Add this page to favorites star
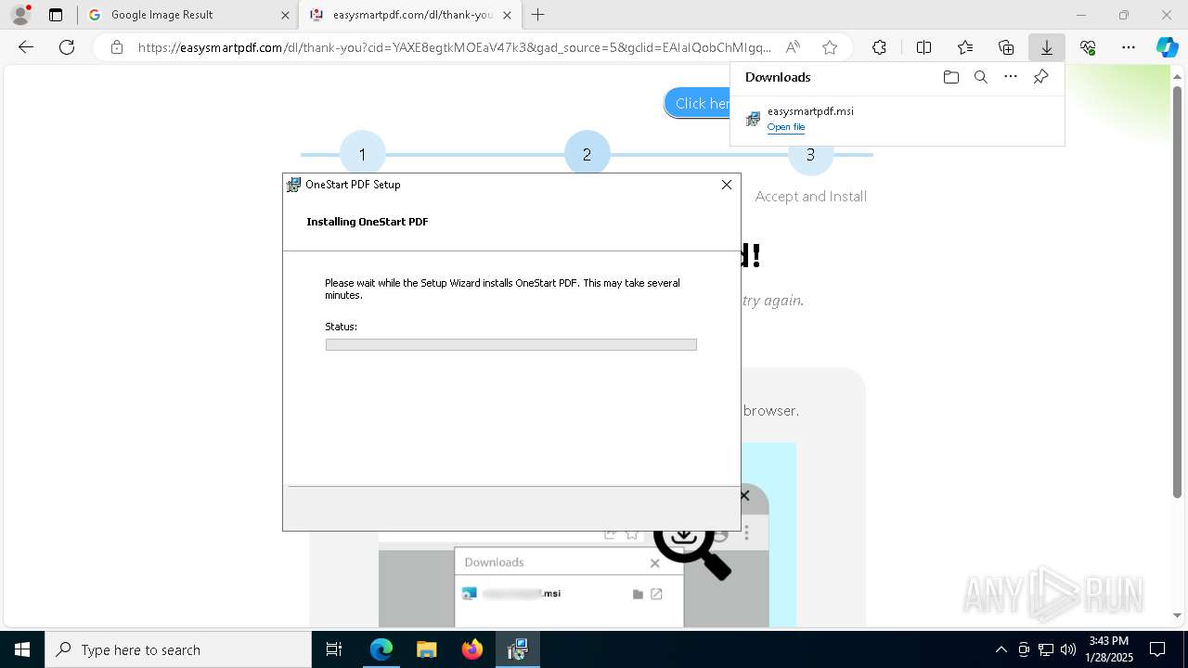Viewport: 1188px width, 668px height. 830,47
